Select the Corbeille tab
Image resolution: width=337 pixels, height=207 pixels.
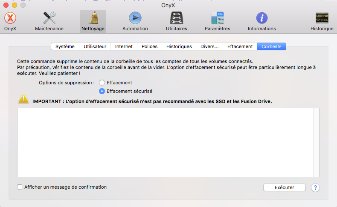click(x=271, y=46)
